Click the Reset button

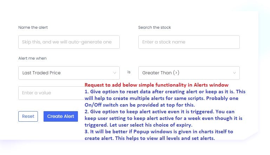click(x=28, y=116)
